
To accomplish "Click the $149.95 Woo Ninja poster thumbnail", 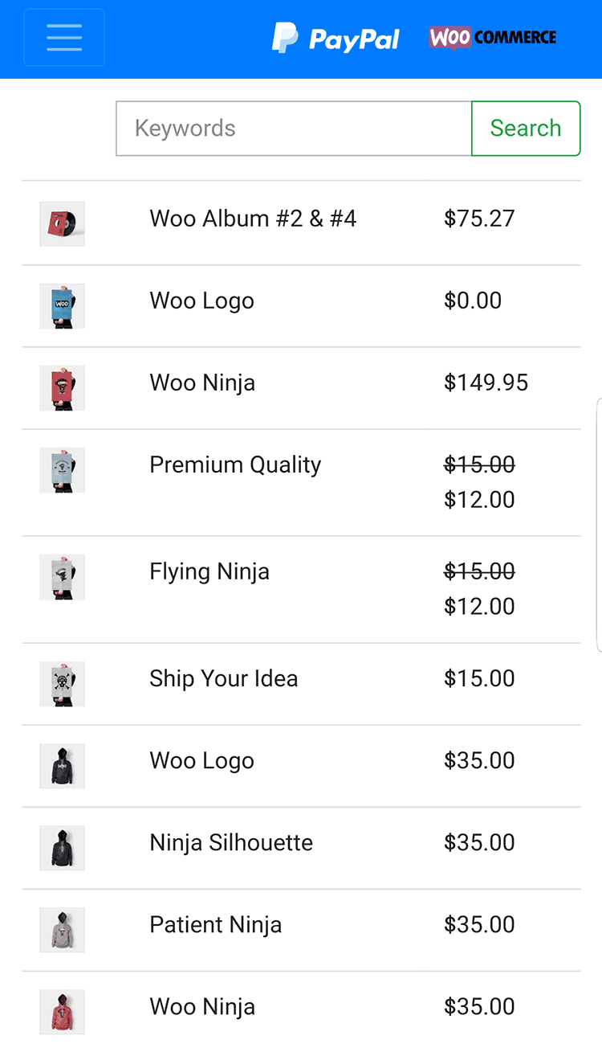I will [62, 387].
